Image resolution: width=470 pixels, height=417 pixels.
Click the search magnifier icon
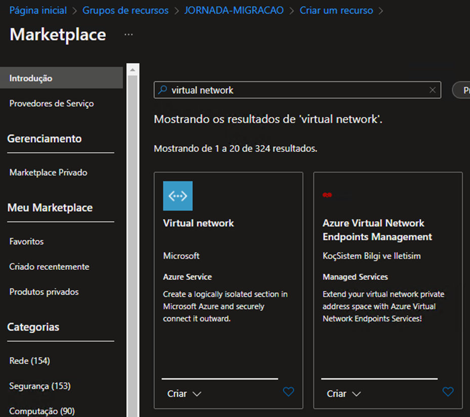coord(162,90)
